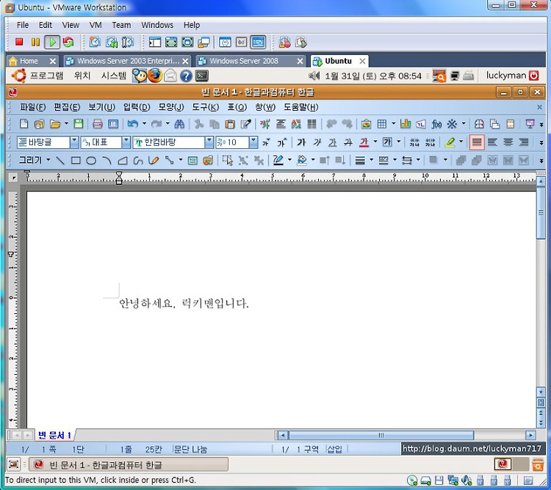Open the 편집(E) menu

tap(67, 107)
